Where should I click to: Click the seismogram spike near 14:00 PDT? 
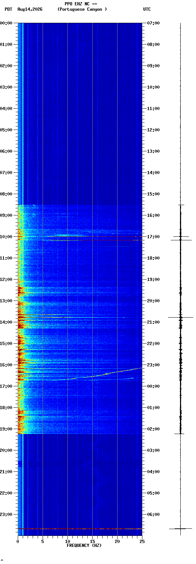(180, 317)
